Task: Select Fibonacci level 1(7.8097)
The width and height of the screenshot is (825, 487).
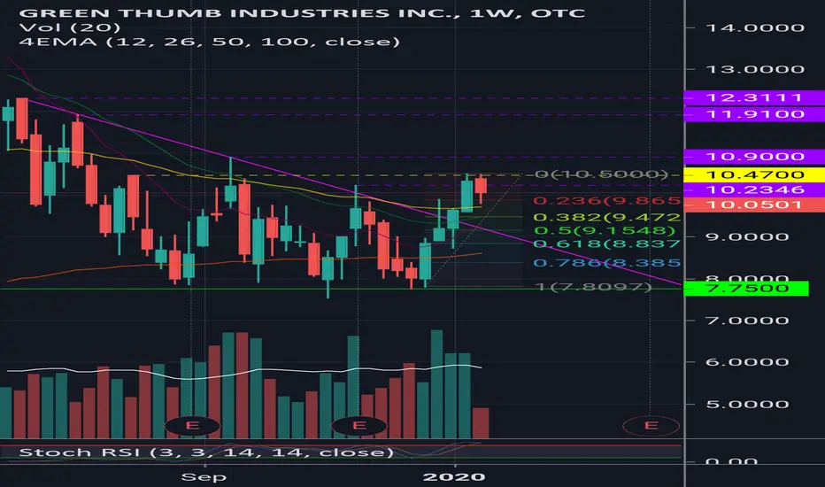Action: pos(593,287)
